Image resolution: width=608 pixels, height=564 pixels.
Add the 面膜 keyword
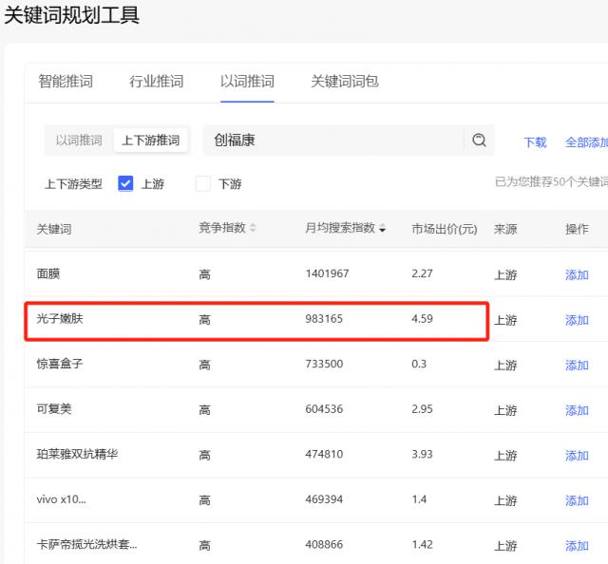click(x=577, y=274)
